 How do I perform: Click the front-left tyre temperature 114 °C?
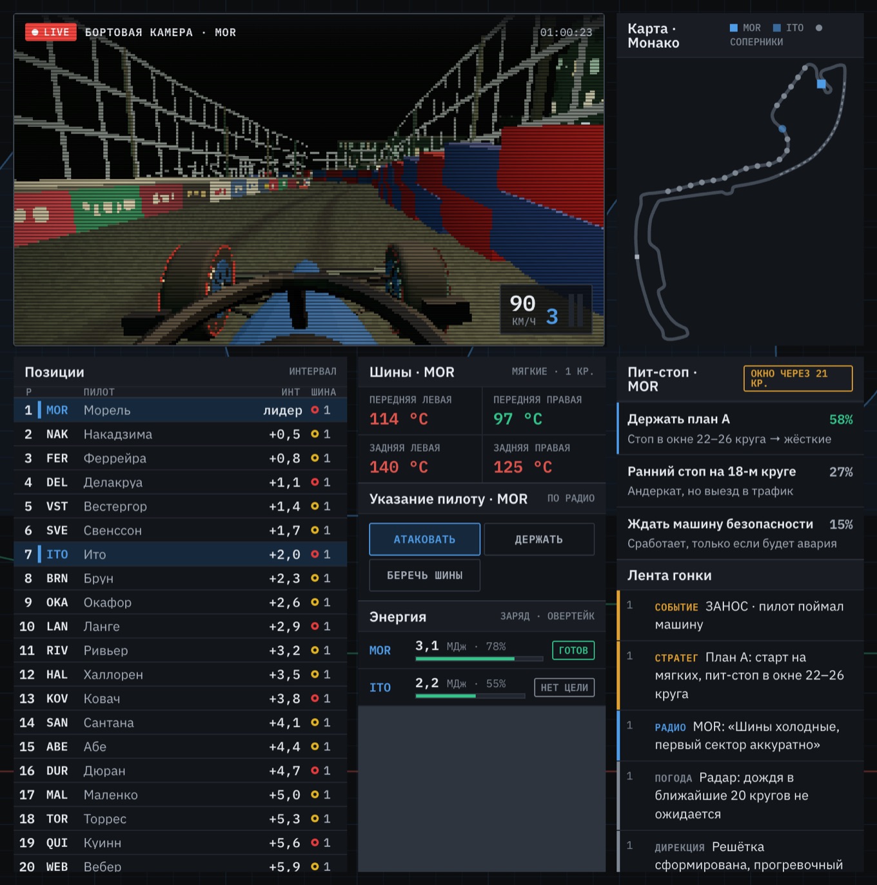pyautogui.click(x=399, y=419)
